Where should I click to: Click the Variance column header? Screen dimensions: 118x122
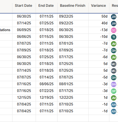click(x=99, y=6)
